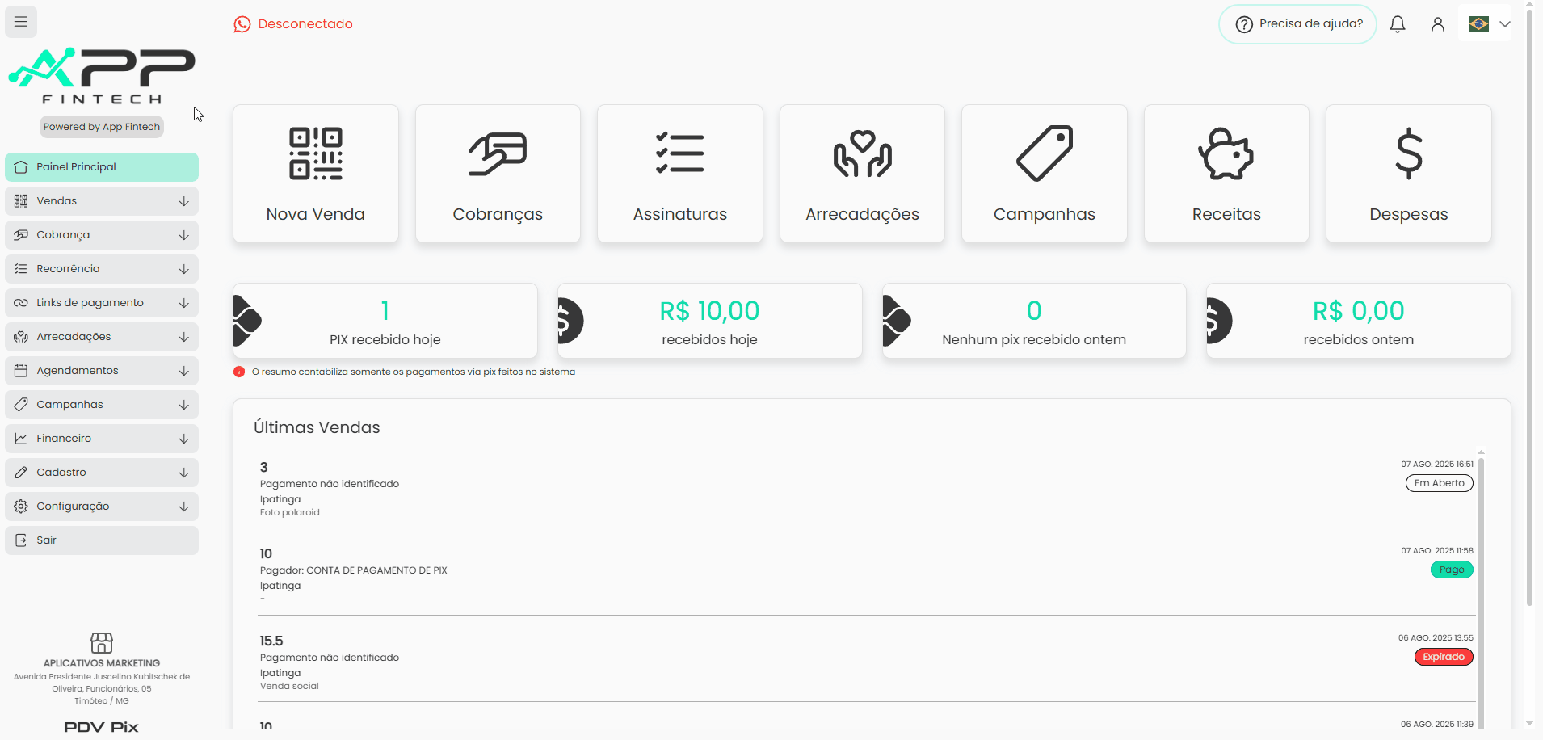1543x740 pixels.
Task: Click the PDV Pix footer logo
Action: 102,727
